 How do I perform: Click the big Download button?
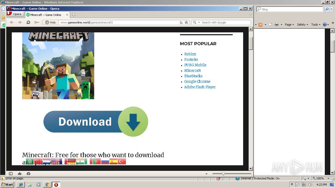(x=96, y=122)
